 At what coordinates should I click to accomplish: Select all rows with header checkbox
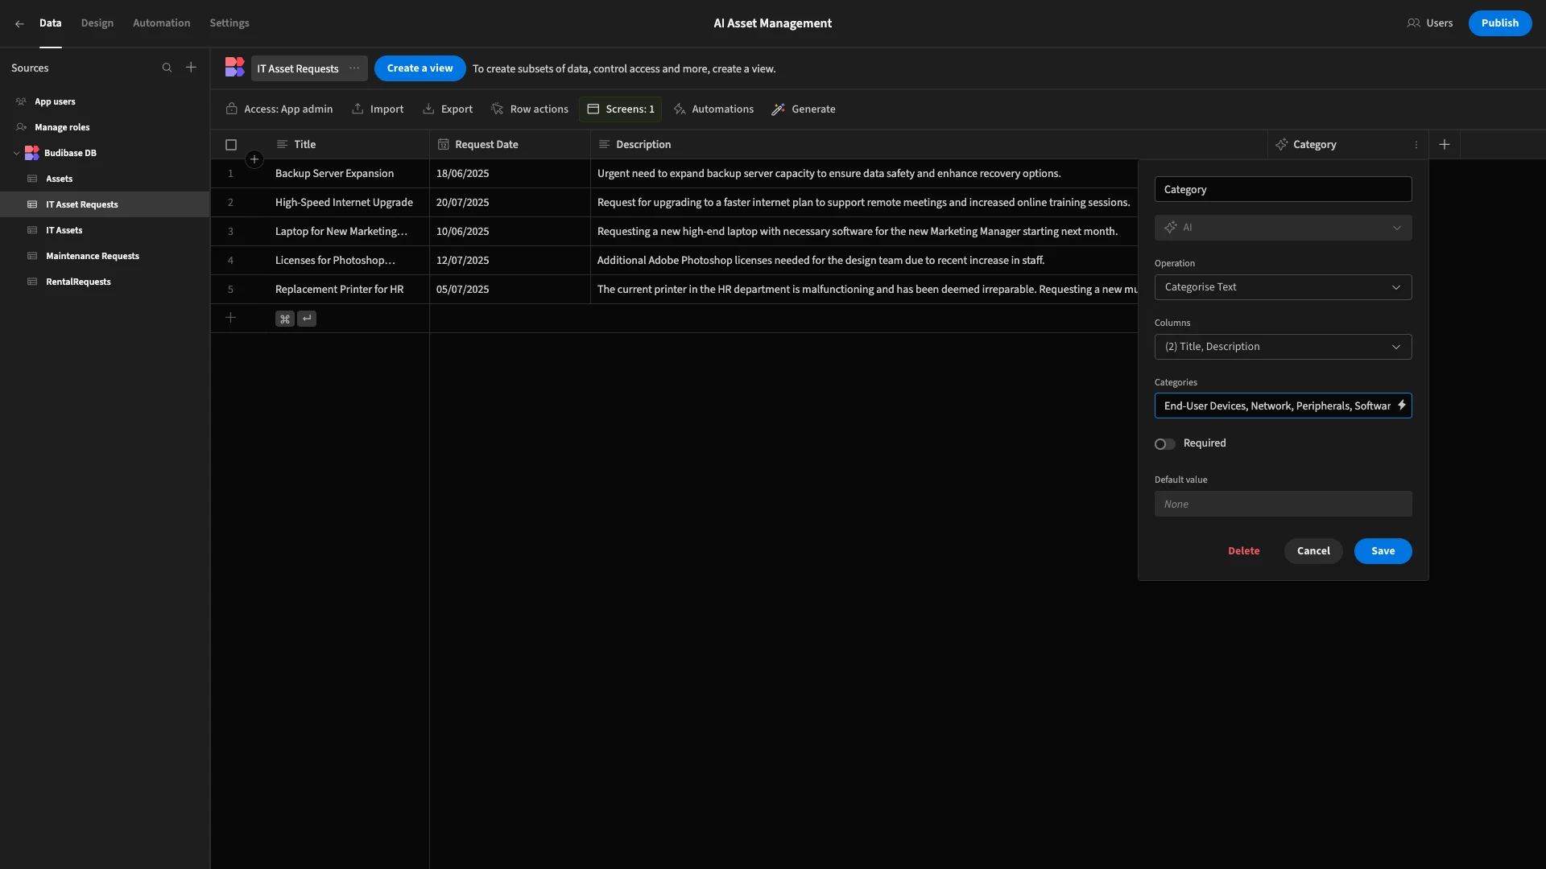[x=231, y=145]
